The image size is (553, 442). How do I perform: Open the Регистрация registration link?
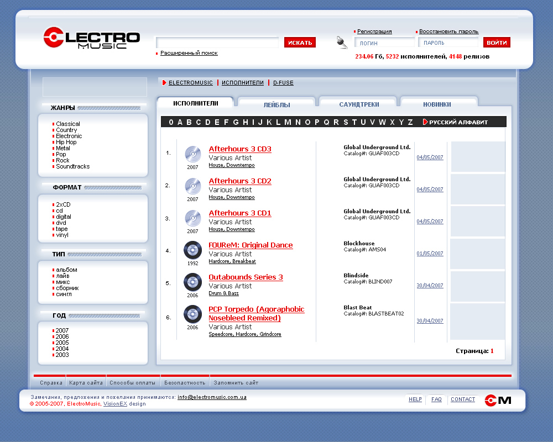coord(374,31)
